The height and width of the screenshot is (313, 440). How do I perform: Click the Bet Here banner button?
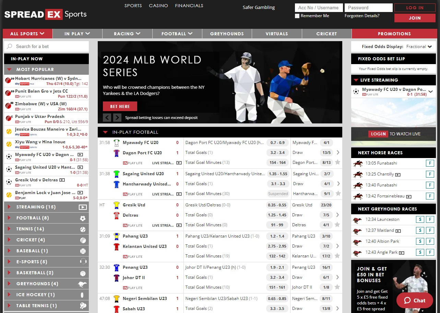click(120, 106)
